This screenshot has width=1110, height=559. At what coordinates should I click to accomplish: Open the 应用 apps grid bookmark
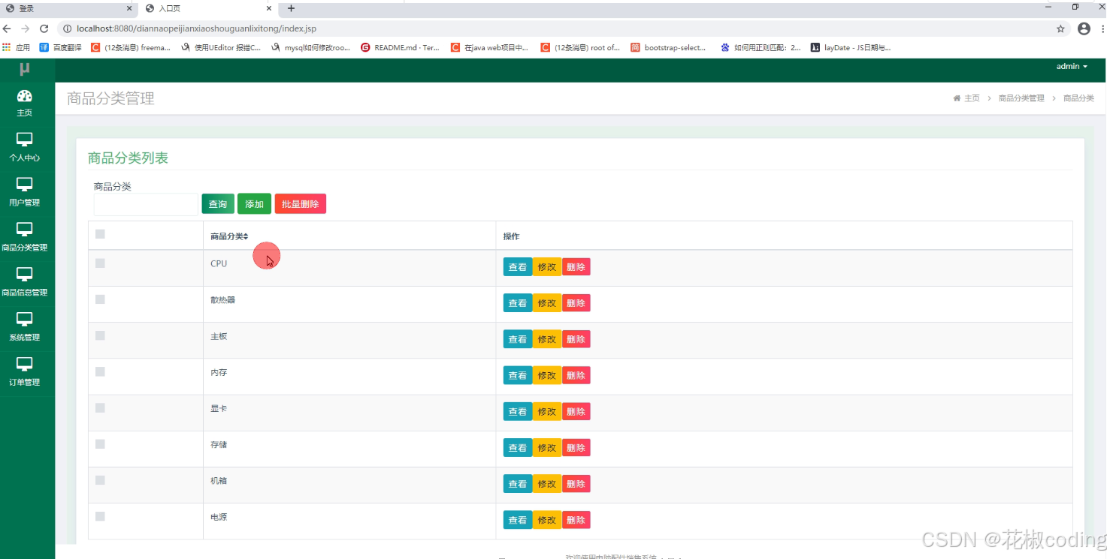click(17, 47)
